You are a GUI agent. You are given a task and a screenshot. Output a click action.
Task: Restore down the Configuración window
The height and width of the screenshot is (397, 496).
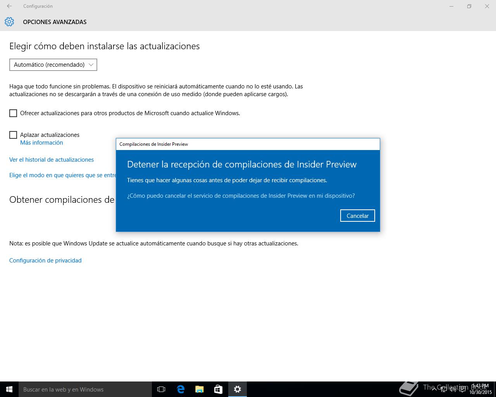pyautogui.click(x=469, y=6)
